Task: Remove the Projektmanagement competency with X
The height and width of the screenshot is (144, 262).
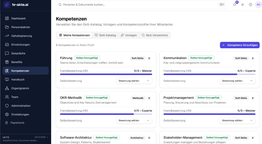Action: (253, 98)
